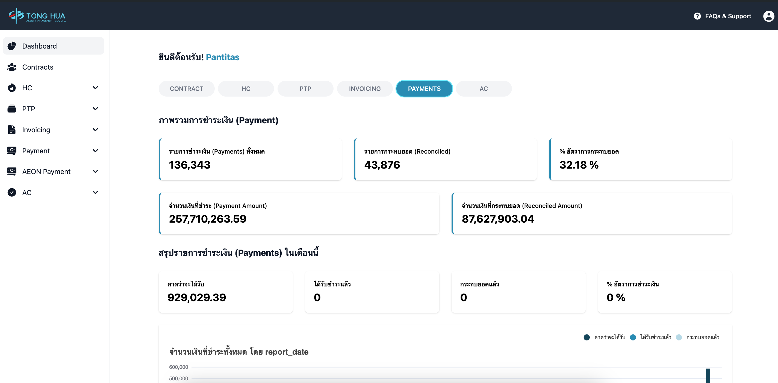Screen dimensions: 778x383
Task: Expand the AEON Payment chevron
Action: pyautogui.click(x=95, y=171)
